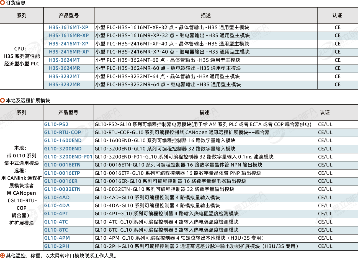Select model H3S-2416MR-XP
This screenshot has height=259, width=358.
coord(69,52)
